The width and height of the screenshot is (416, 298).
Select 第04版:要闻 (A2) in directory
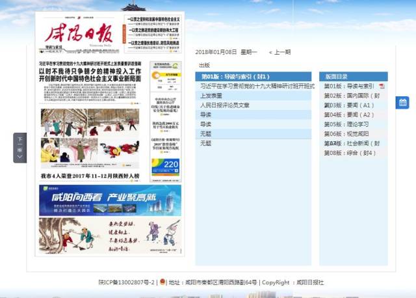349,115
